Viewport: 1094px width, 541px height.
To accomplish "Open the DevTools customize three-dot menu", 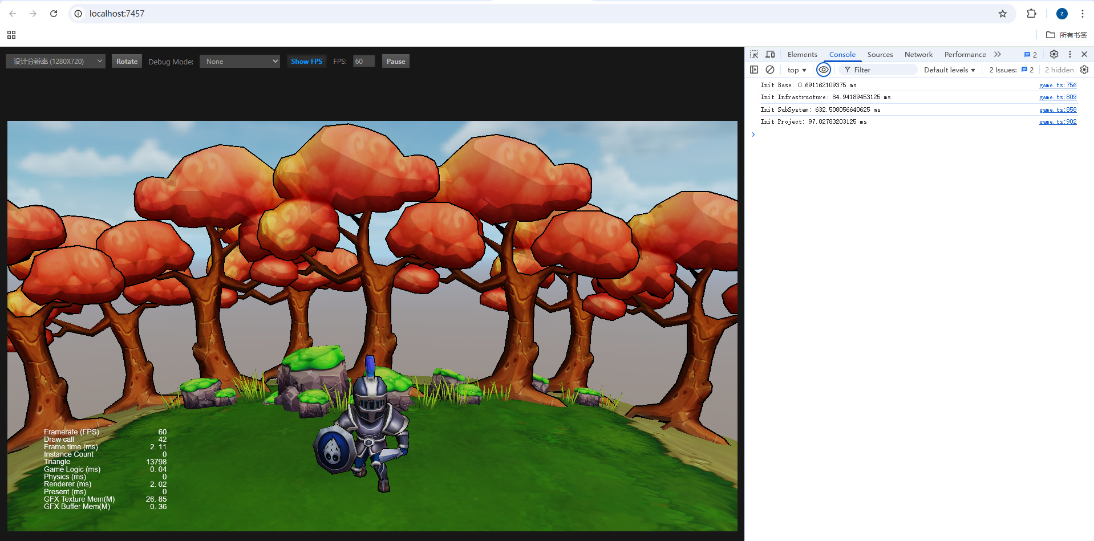I will 1070,54.
